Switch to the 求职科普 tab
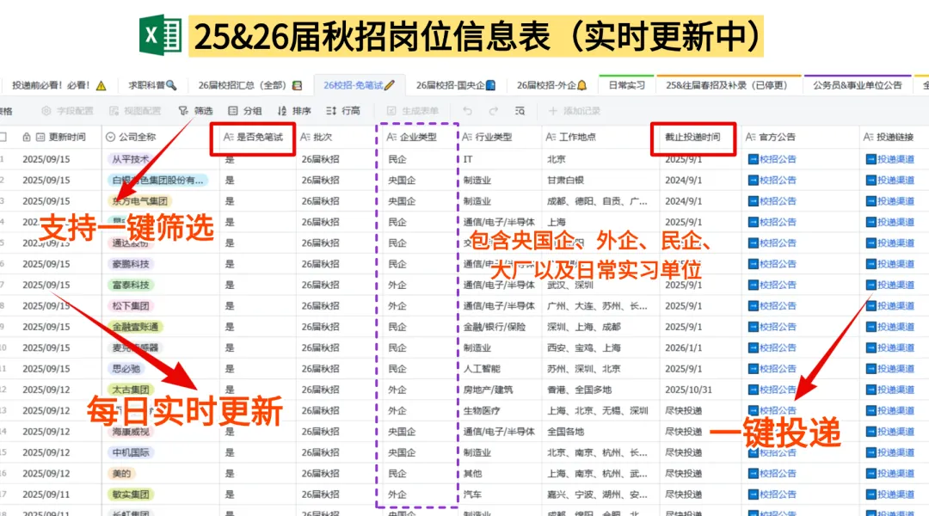Screen dimensions: 929x516 click(153, 85)
